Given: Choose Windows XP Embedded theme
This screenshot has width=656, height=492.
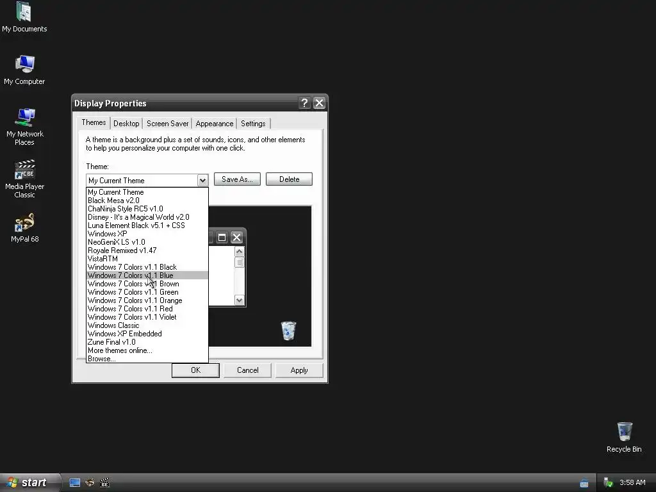Looking at the screenshot, I should click(147, 334).
